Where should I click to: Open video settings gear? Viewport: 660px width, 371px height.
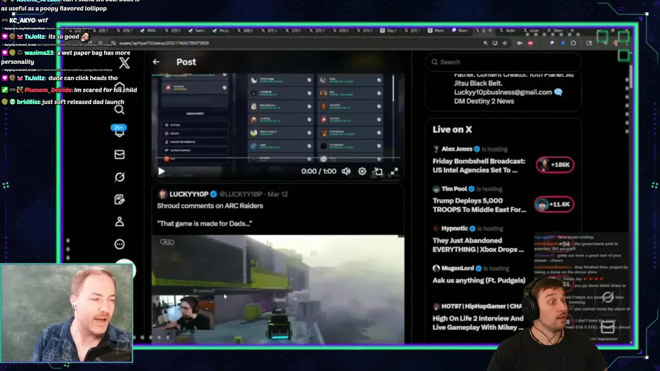click(x=362, y=171)
